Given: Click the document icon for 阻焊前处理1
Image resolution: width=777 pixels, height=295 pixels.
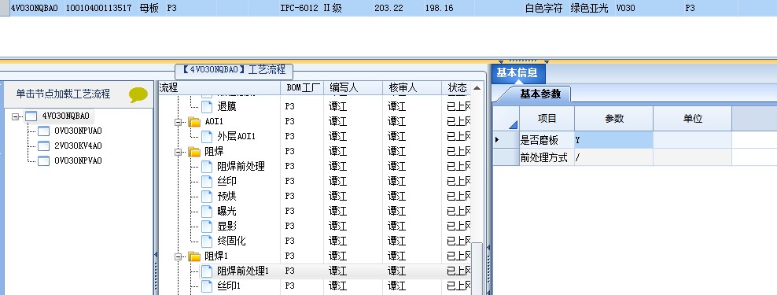Looking at the screenshot, I should pyautogui.click(x=207, y=271).
